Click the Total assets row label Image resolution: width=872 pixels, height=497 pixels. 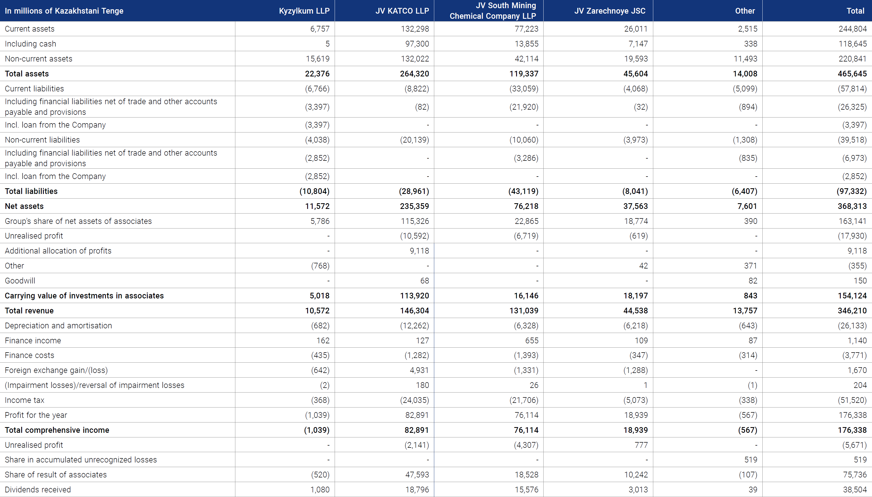click(x=27, y=74)
